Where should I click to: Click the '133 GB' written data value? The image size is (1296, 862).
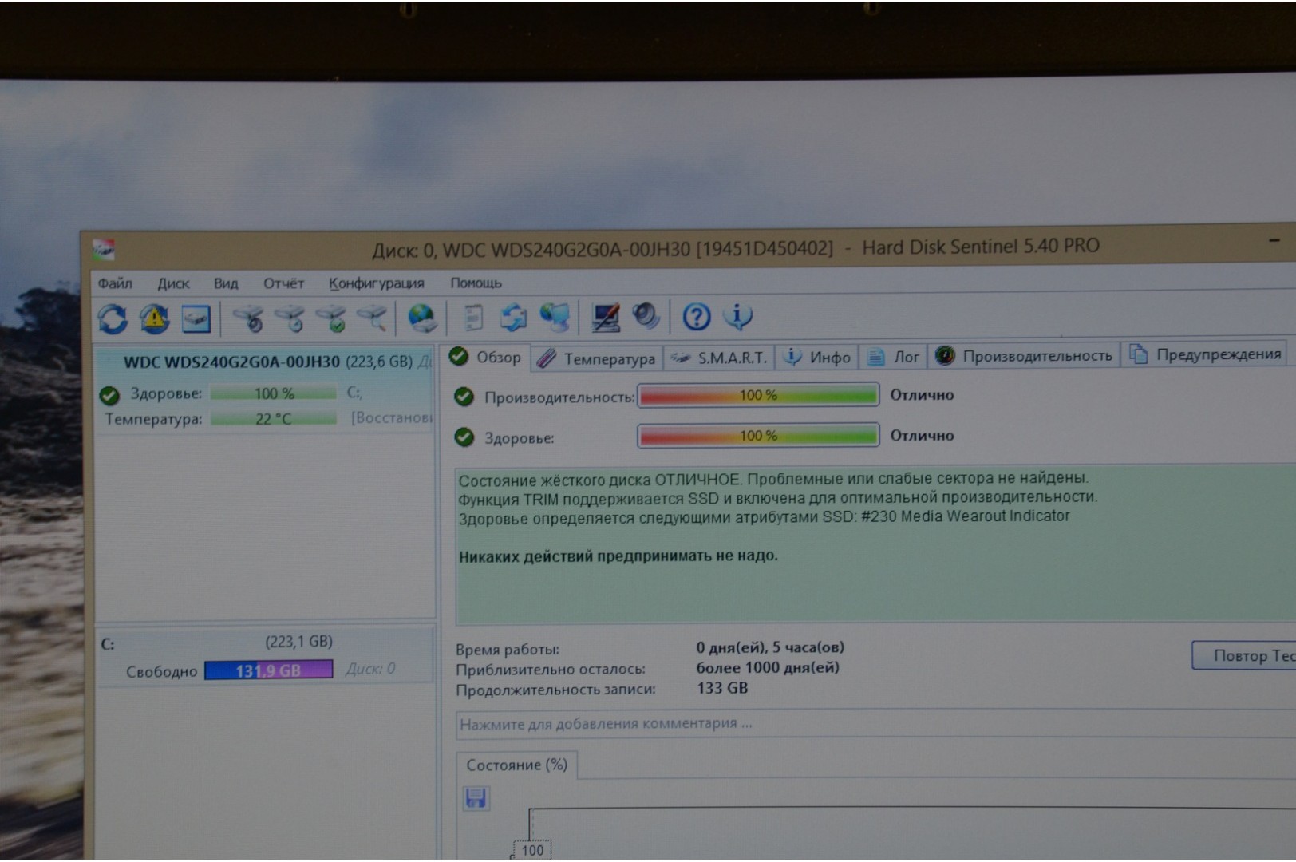tap(722, 687)
